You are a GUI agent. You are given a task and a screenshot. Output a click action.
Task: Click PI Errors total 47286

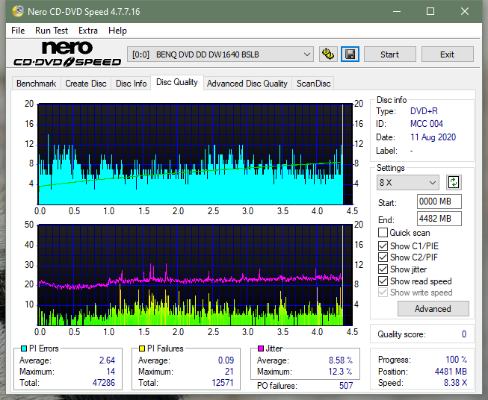point(104,383)
